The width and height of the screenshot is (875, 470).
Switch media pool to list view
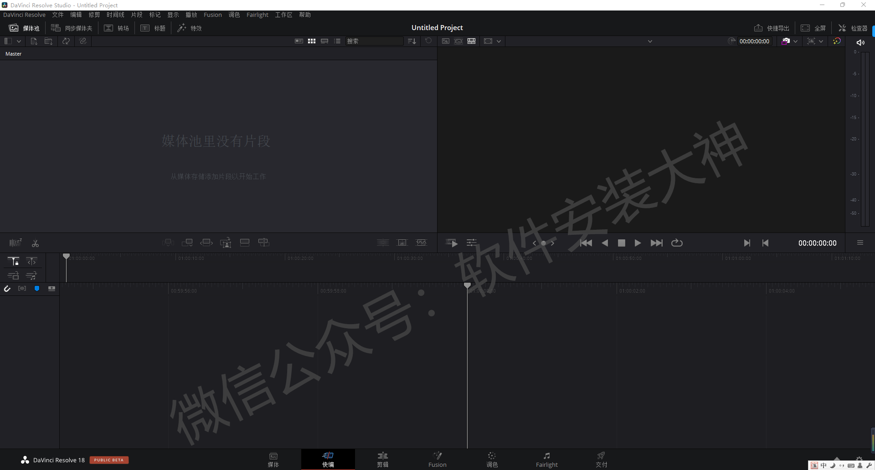tap(337, 41)
